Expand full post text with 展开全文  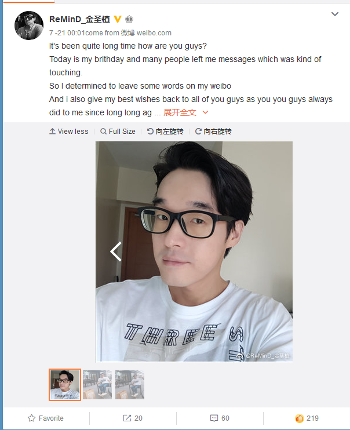pos(180,112)
